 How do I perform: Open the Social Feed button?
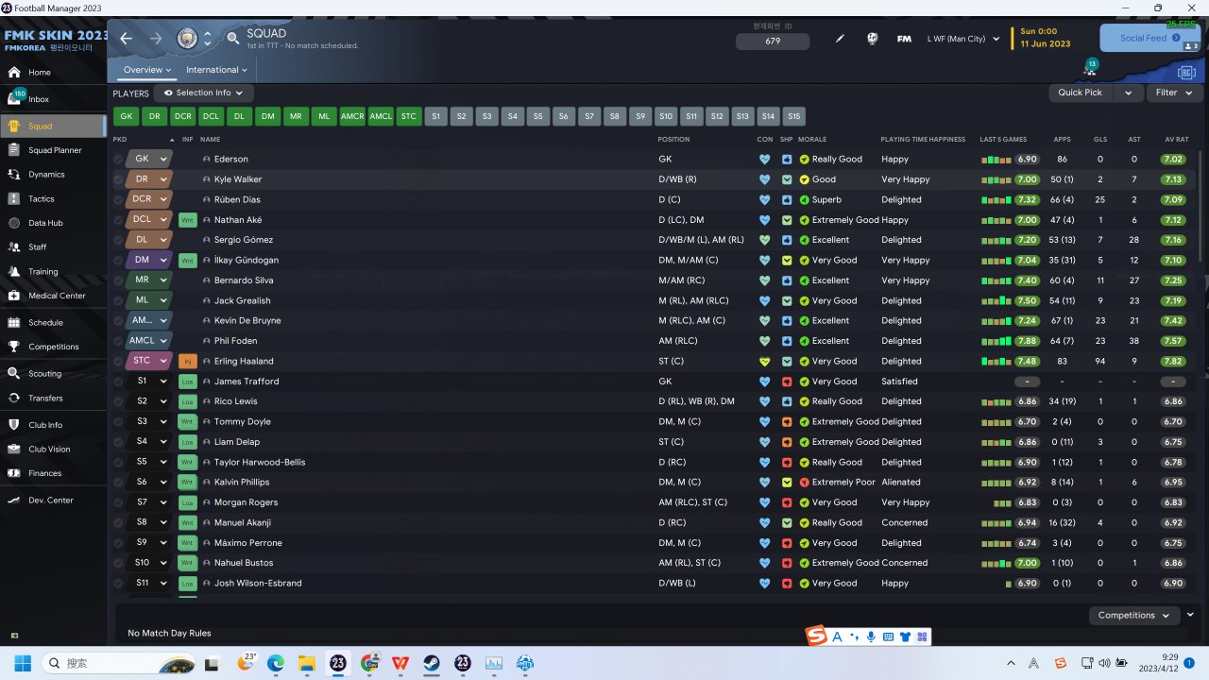(1150, 38)
